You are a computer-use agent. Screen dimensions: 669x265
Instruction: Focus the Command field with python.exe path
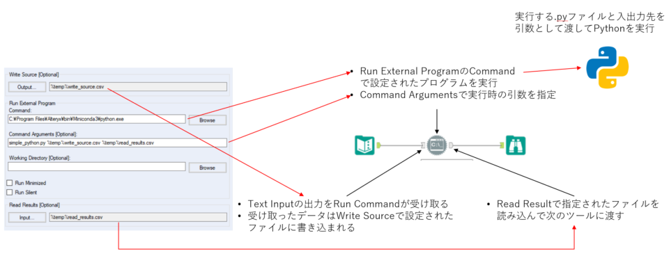coord(97,119)
